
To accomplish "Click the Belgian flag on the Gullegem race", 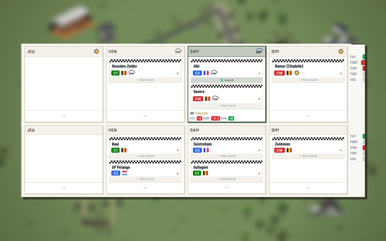I will pos(205,173).
